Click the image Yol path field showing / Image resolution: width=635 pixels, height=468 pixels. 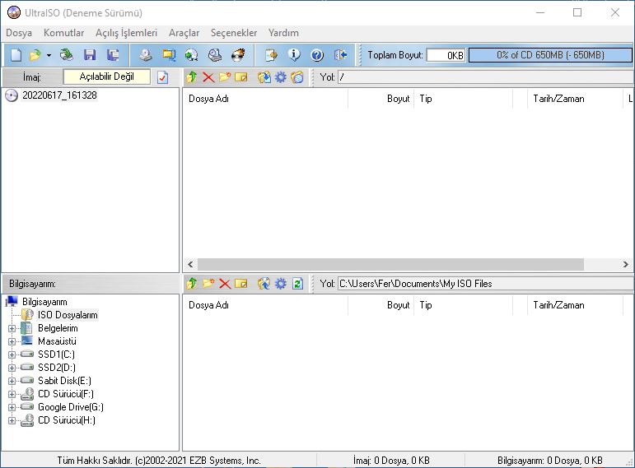486,76
